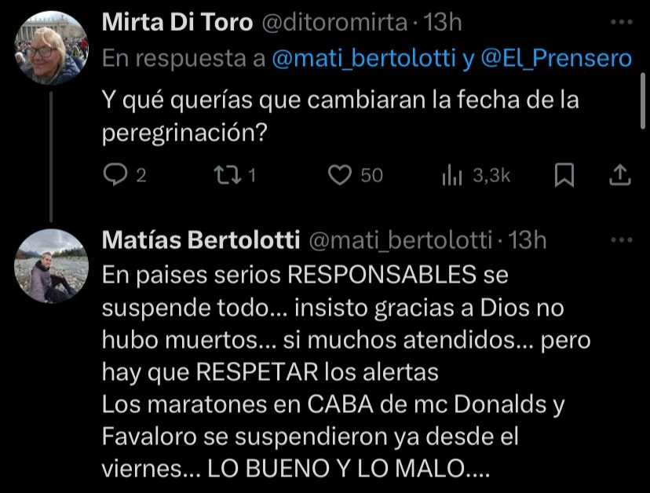Reply to Mirta Di Toro's tweet
This screenshot has height=493, width=650.
point(115,175)
